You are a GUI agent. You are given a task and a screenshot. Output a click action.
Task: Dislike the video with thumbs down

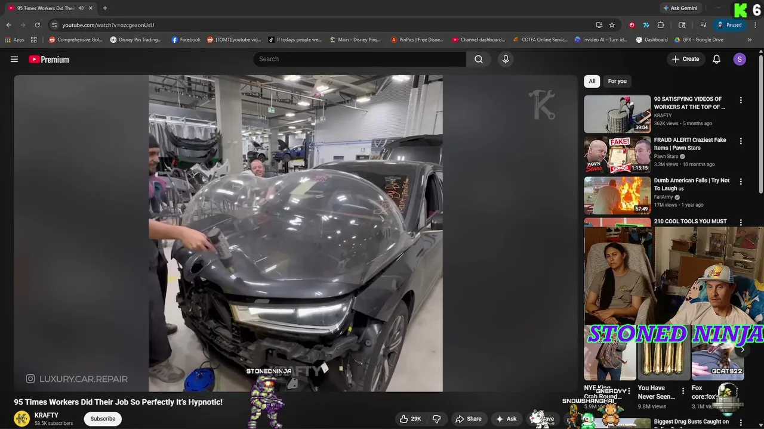tap(436, 419)
